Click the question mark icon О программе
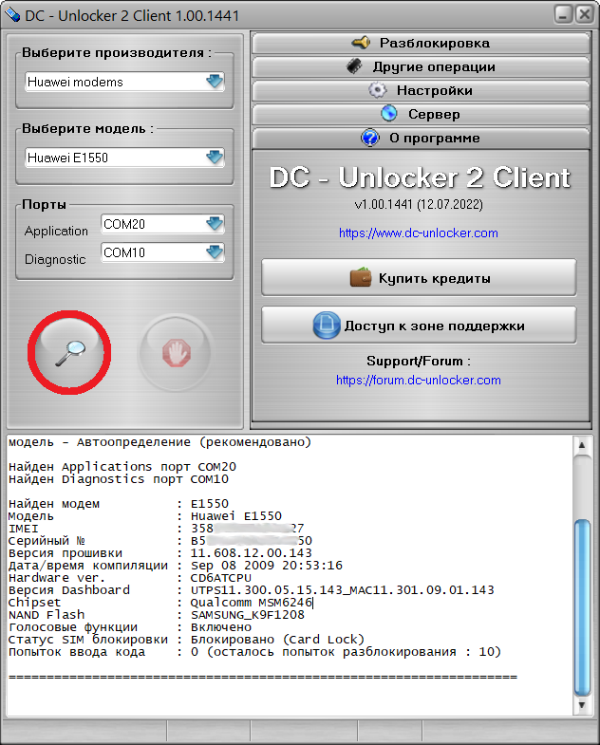This screenshot has width=600, height=745. click(x=370, y=138)
